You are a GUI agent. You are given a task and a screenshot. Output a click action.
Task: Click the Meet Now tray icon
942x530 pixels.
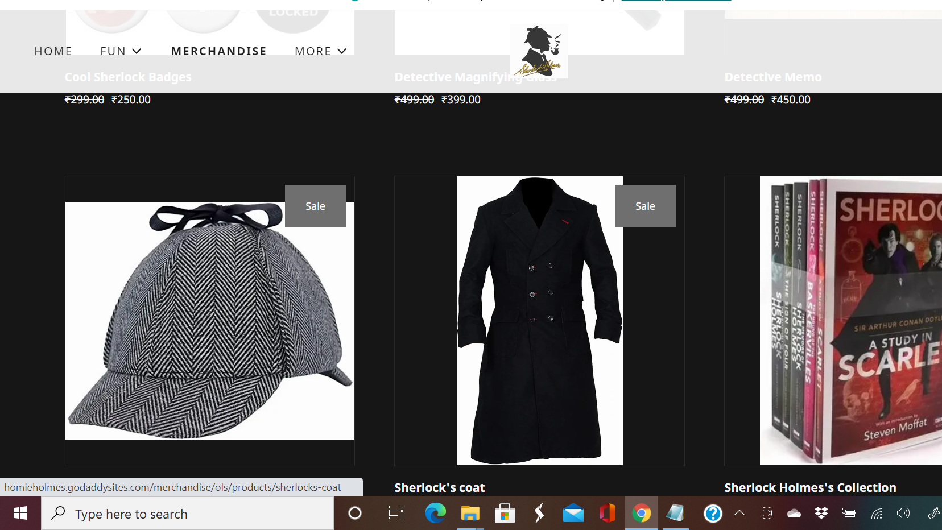(x=767, y=514)
